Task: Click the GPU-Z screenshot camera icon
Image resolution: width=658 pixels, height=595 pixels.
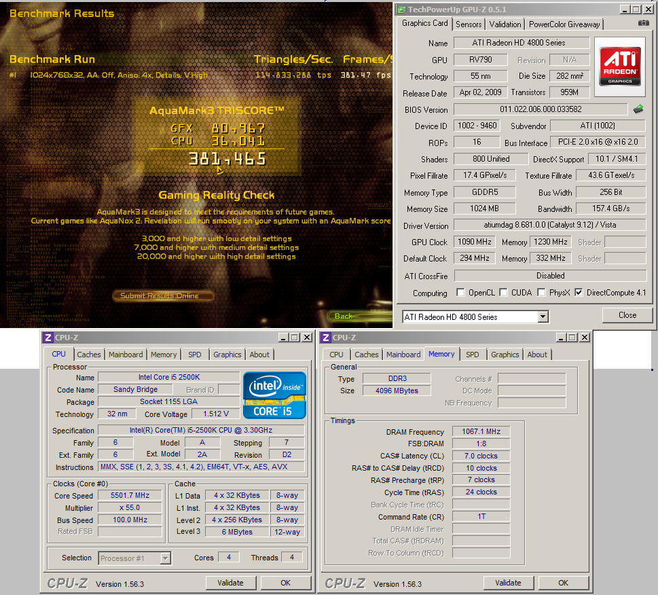Action: pyautogui.click(x=643, y=23)
